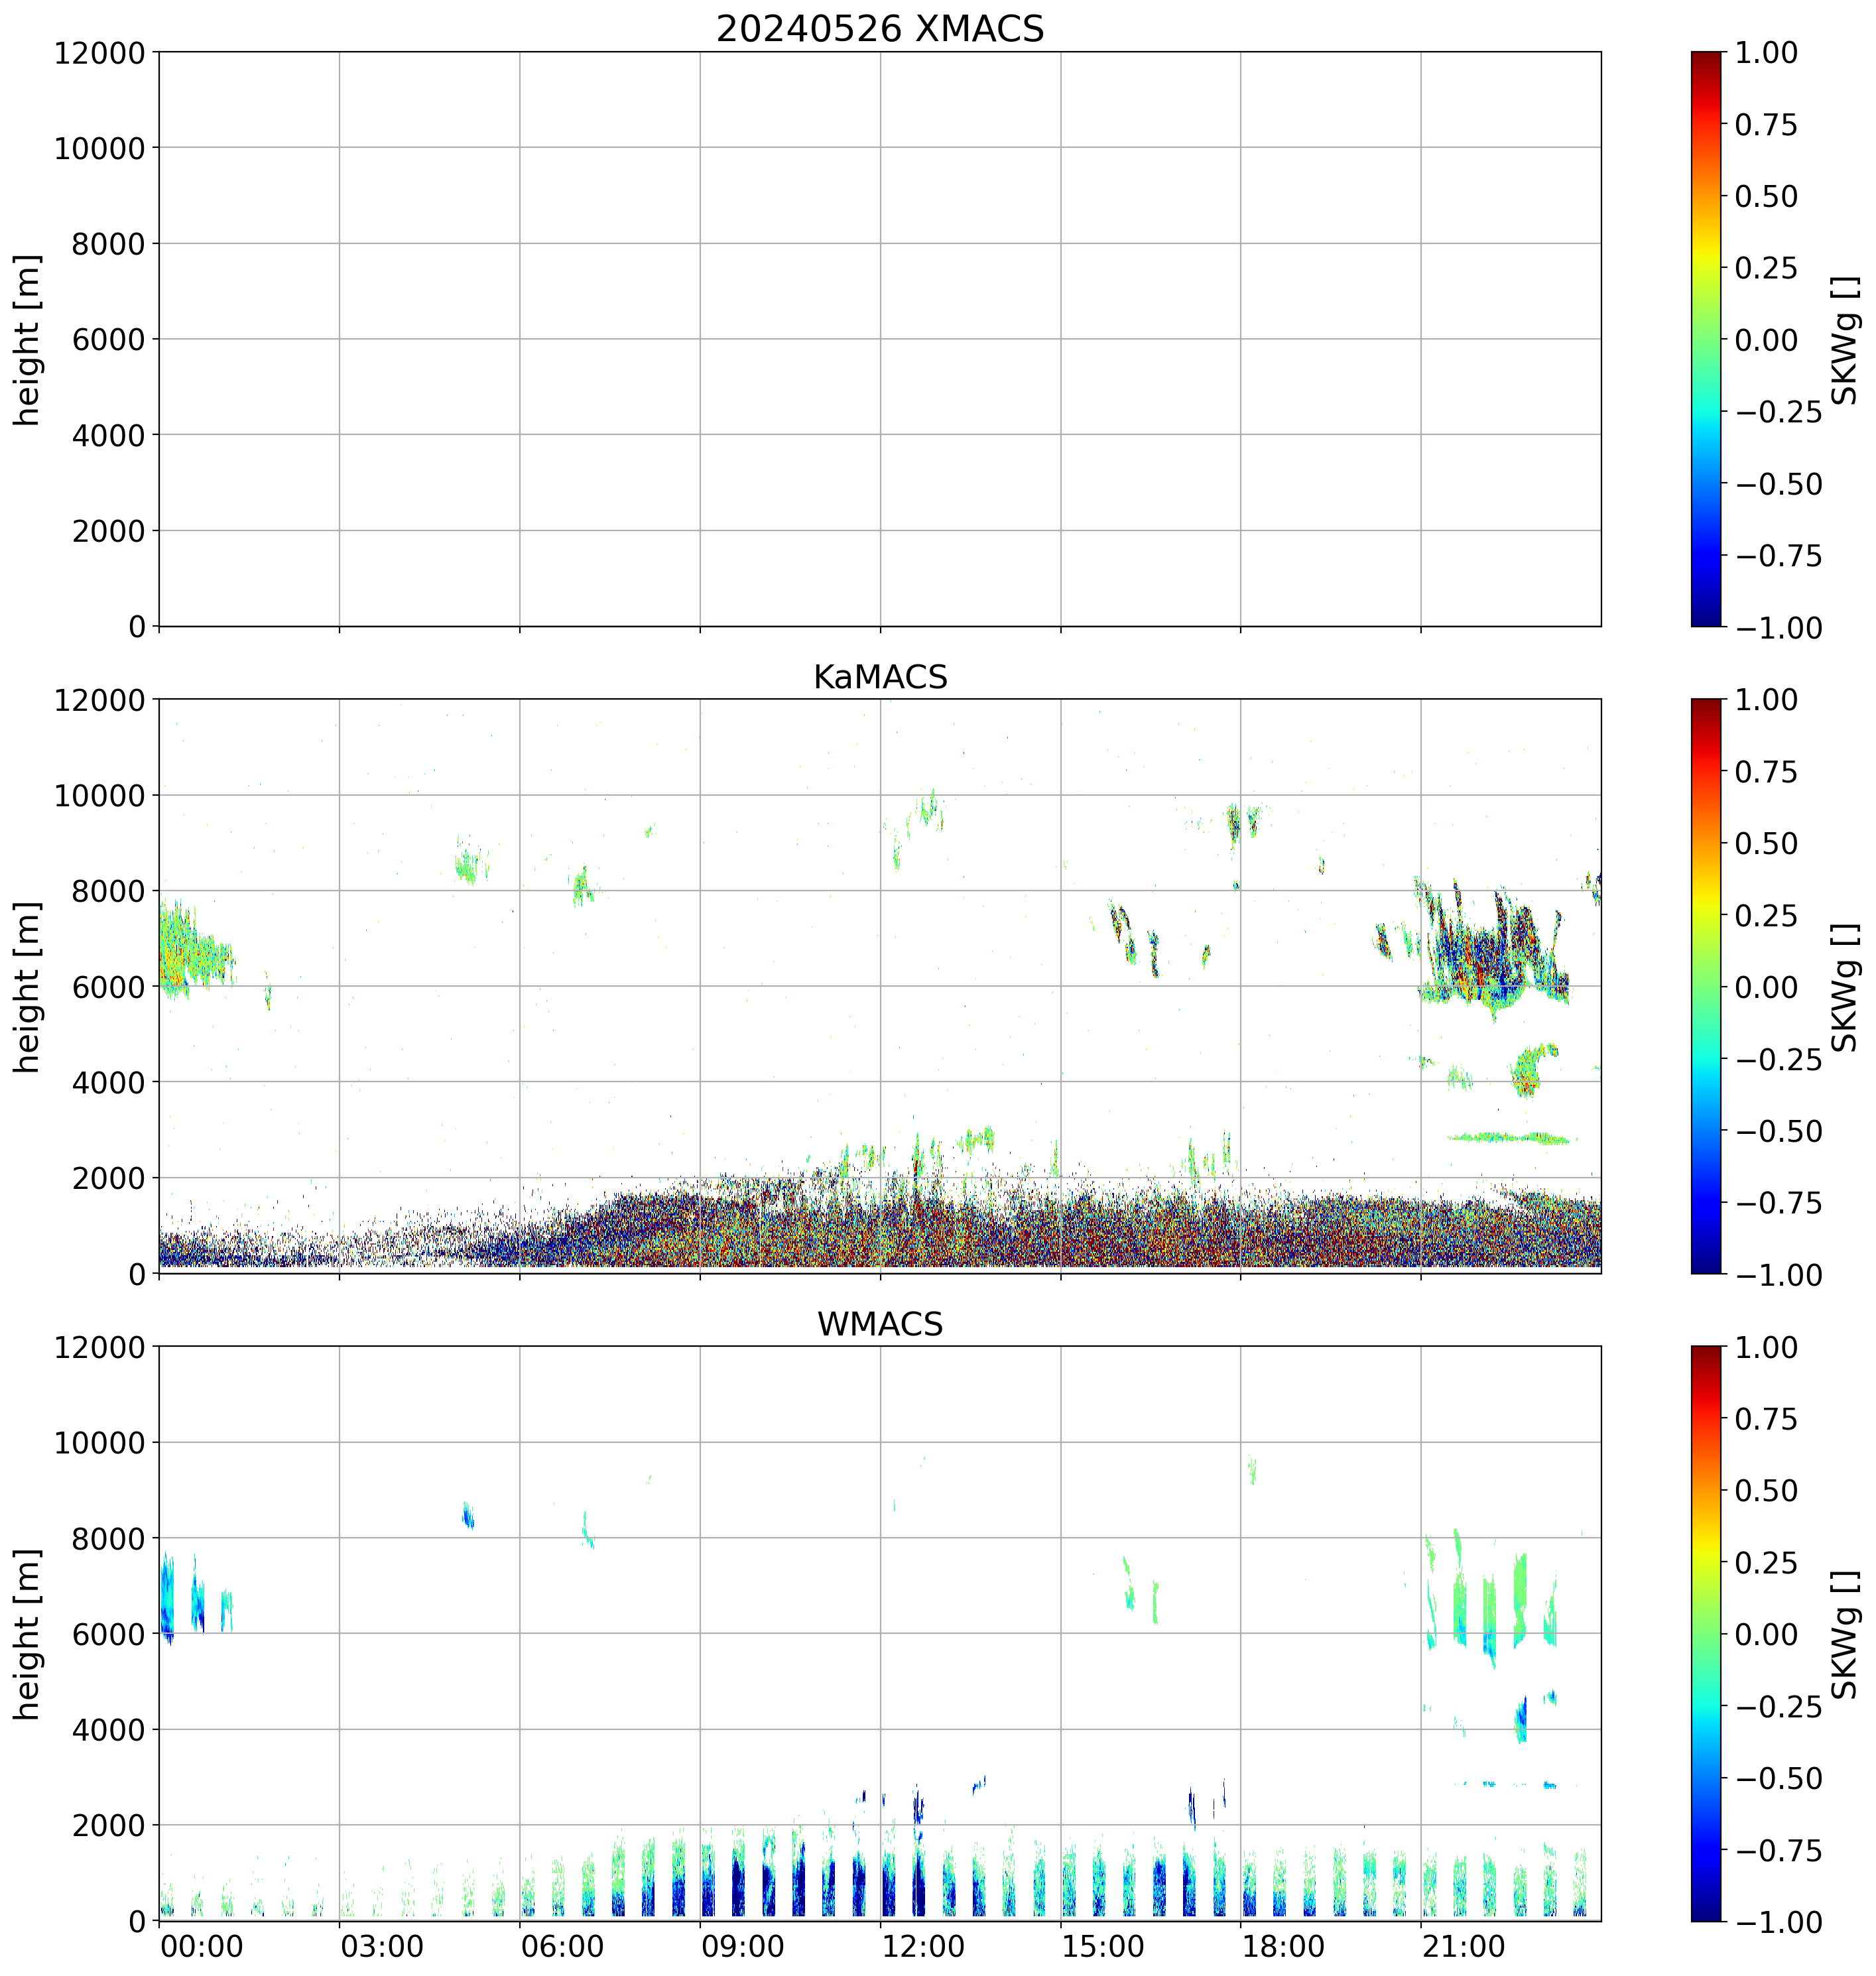Click the bottom WMACS colorbar
This screenshot has width=1876, height=1976.
pos(1706,1633)
